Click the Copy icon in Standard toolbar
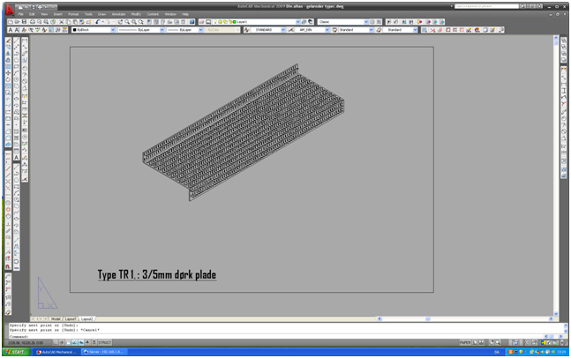This screenshot has height=358, width=571. click(68, 22)
